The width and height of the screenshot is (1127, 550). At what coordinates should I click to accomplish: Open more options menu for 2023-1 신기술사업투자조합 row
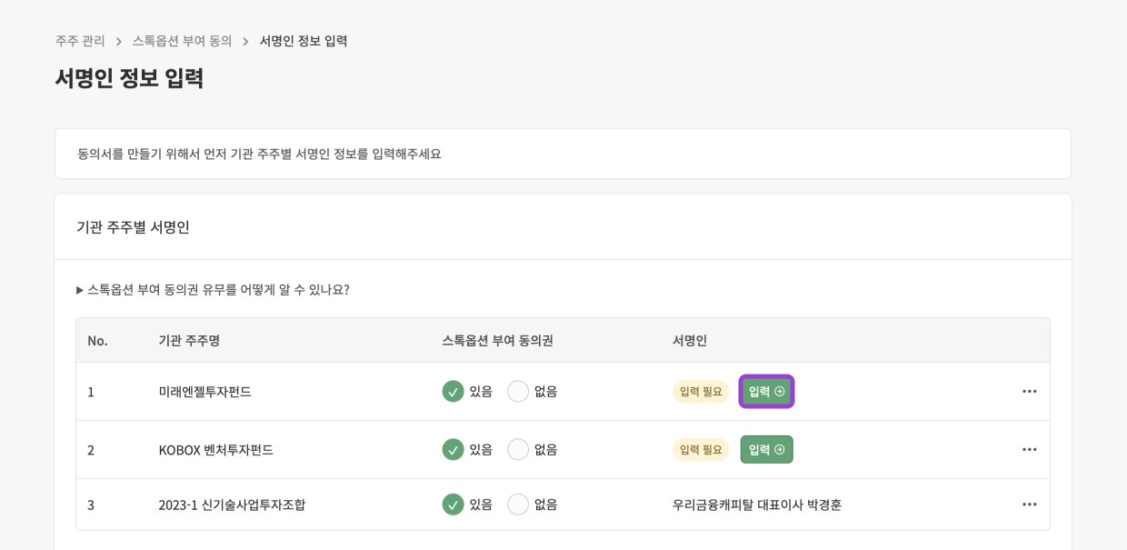(1030, 505)
